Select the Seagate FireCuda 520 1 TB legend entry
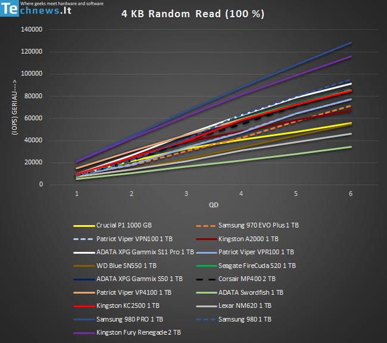The width and height of the screenshot is (387, 343). coord(246,266)
